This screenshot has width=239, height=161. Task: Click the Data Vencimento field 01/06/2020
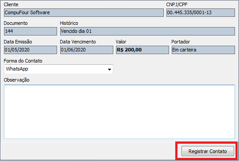tap(87, 50)
